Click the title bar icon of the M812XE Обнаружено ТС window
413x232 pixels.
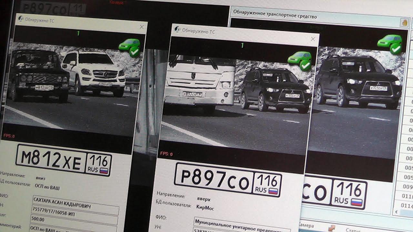tap(21, 19)
